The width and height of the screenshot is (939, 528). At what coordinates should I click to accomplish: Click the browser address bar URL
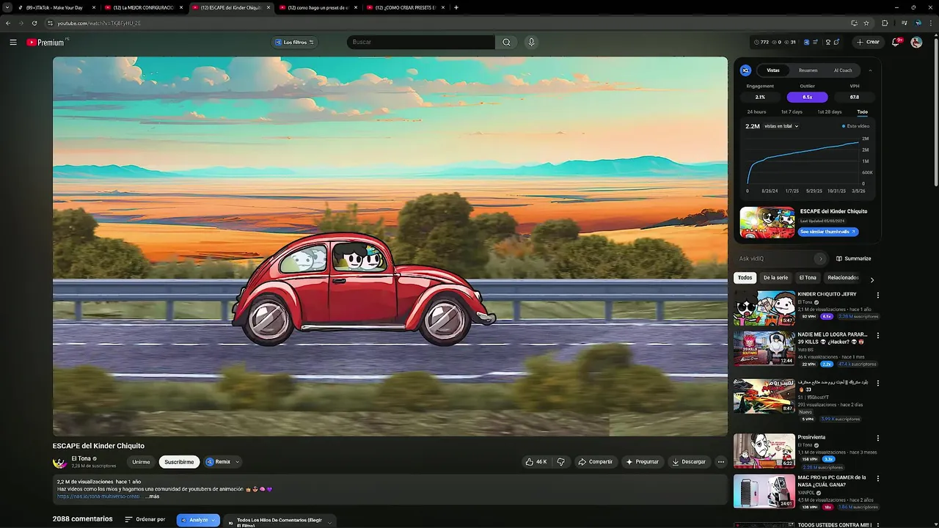(x=99, y=23)
